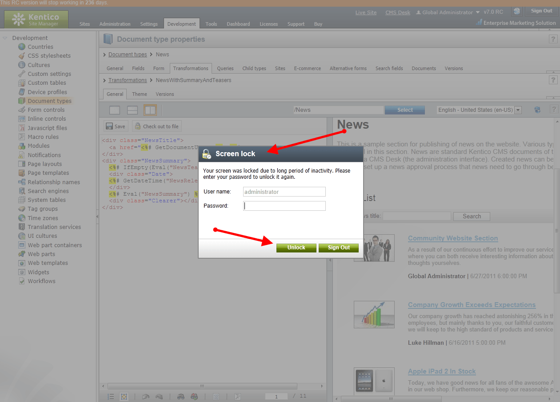Image resolution: width=560 pixels, height=402 pixels.
Task: Toggle bracket highlighting icon in editor footer
Action: (x=124, y=397)
